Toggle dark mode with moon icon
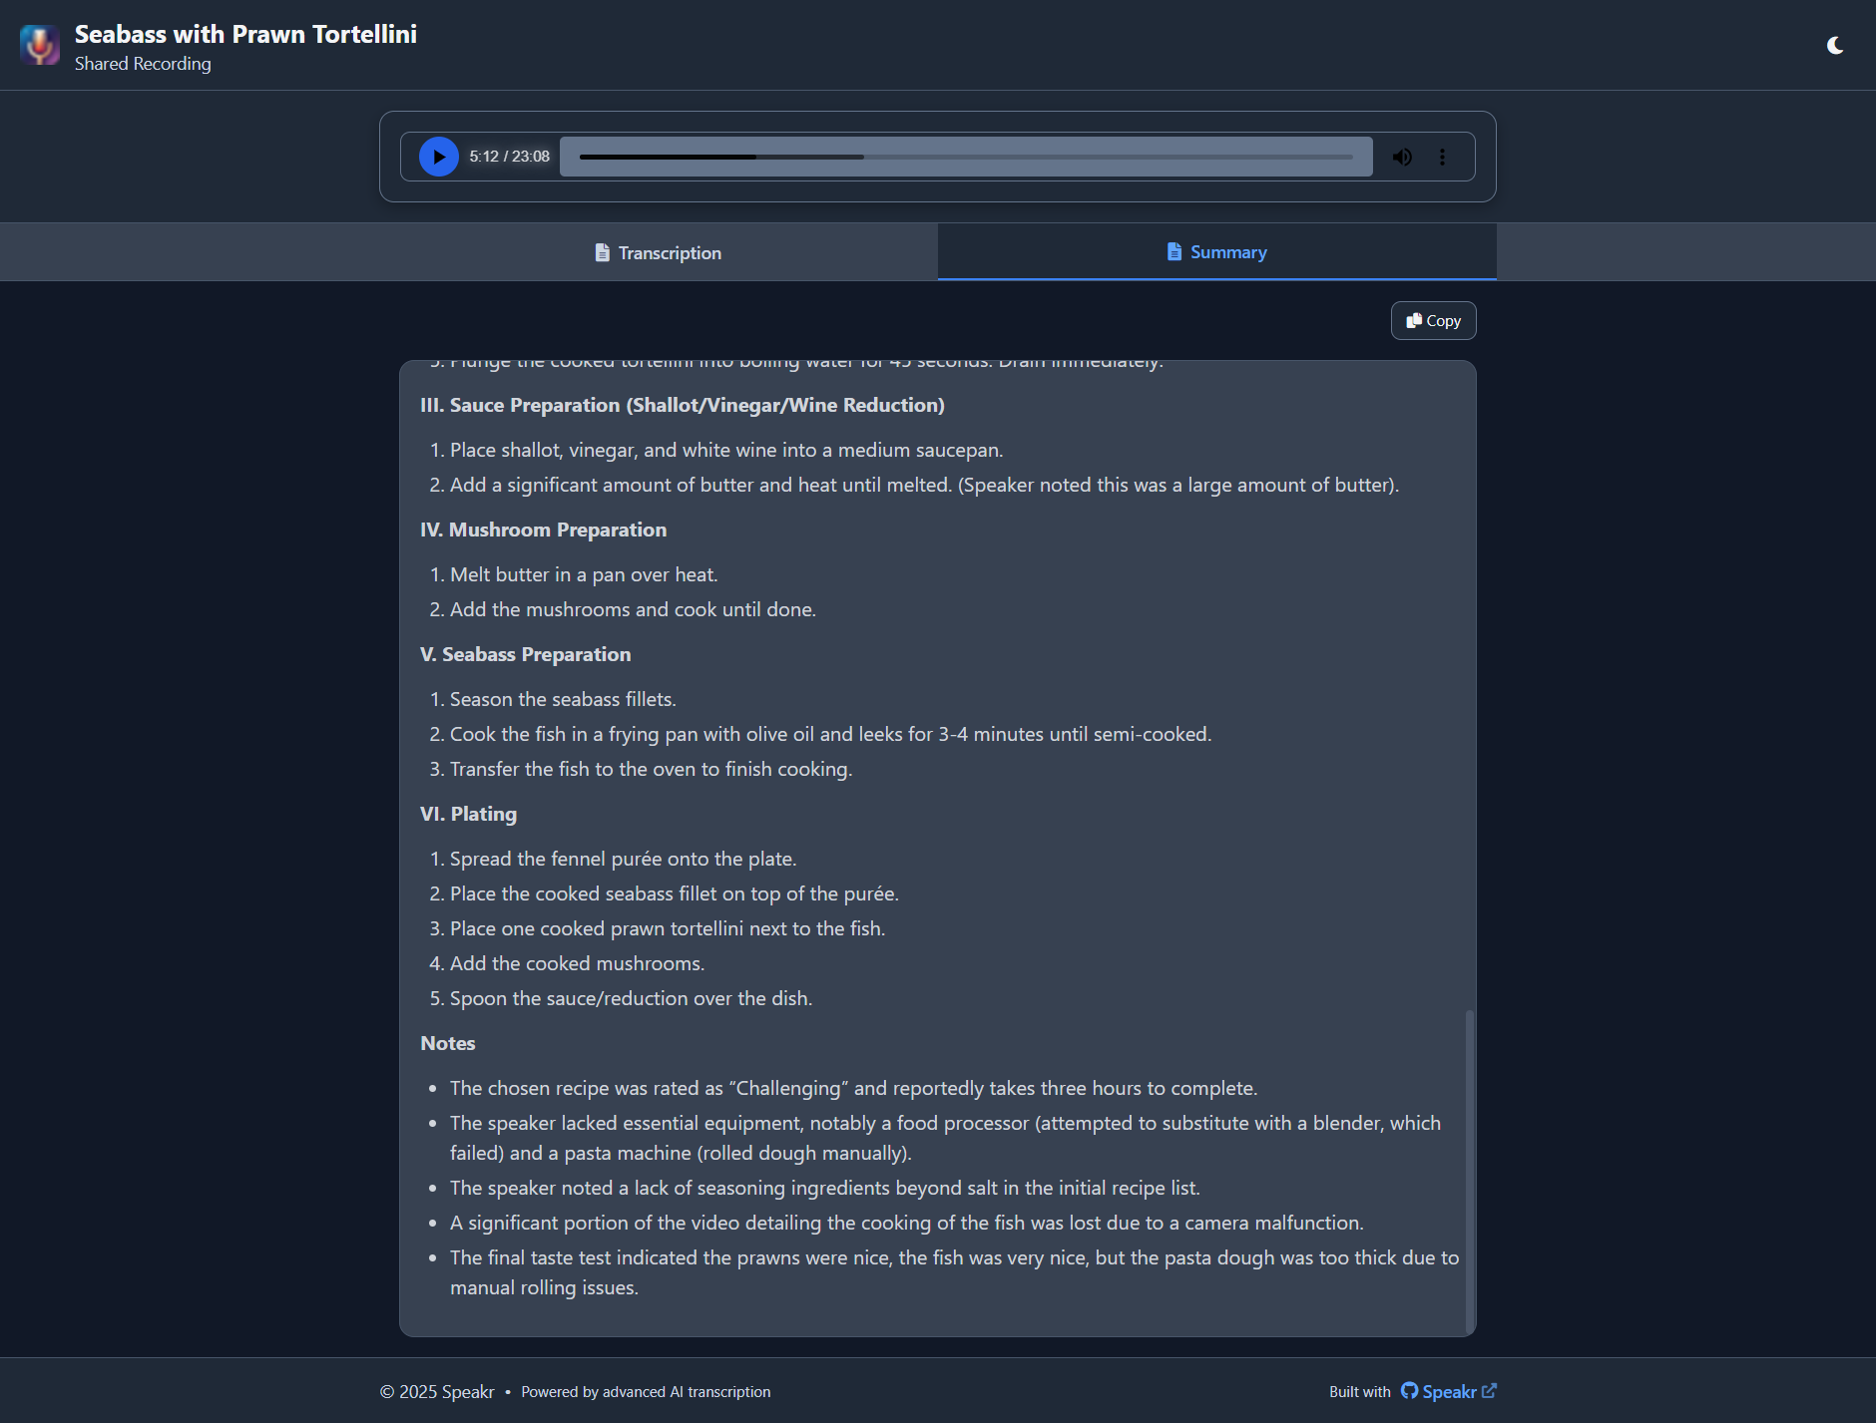This screenshot has width=1876, height=1423. point(1834,46)
